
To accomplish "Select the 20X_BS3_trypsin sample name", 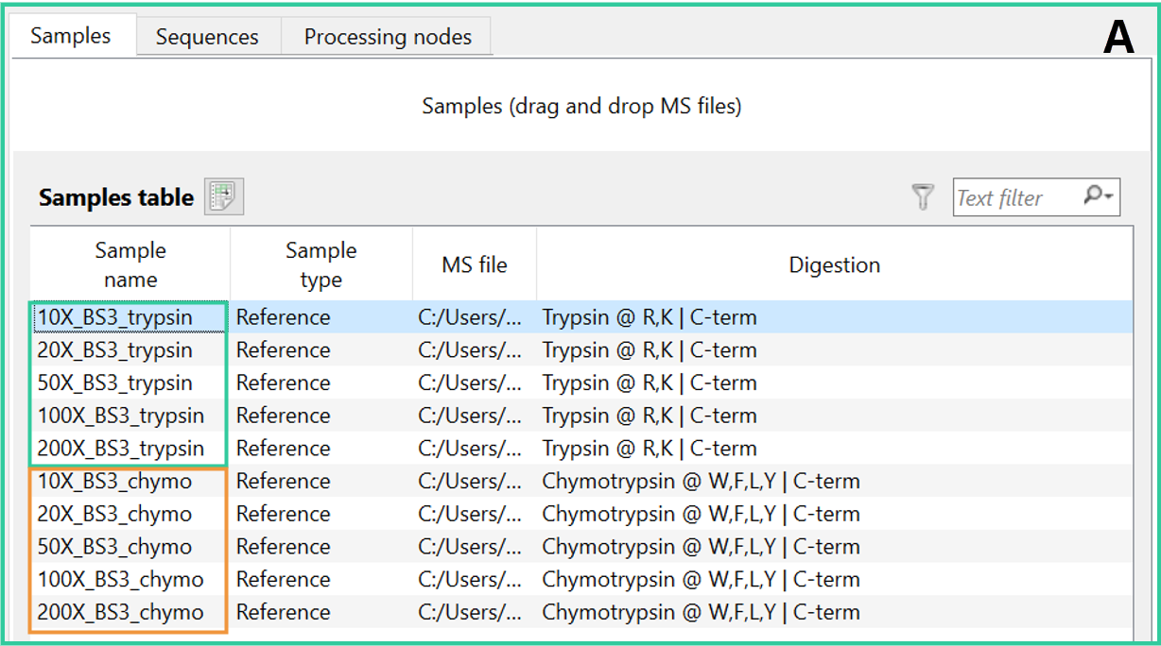I will tap(114, 350).
